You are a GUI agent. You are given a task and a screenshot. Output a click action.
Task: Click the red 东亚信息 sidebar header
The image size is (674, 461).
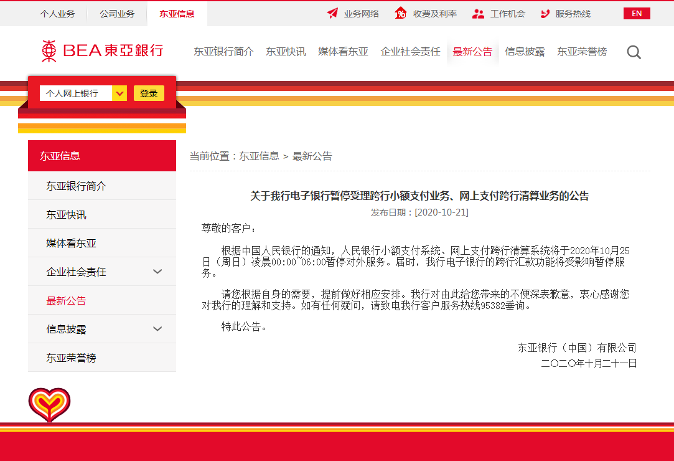click(102, 156)
